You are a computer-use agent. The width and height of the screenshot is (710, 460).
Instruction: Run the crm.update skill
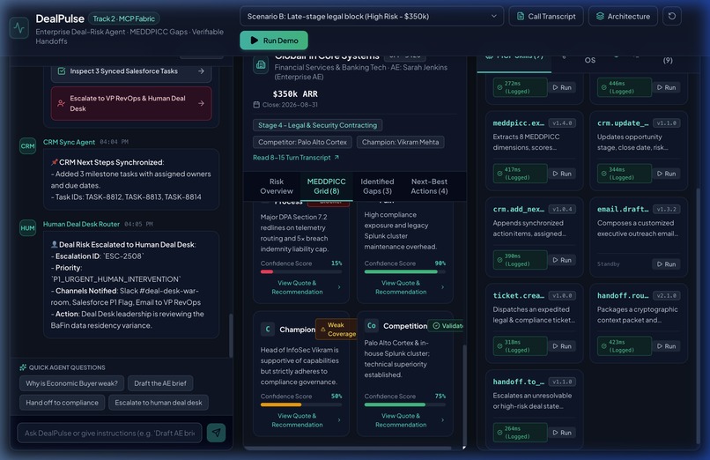pyautogui.click(x=666, y=174)
